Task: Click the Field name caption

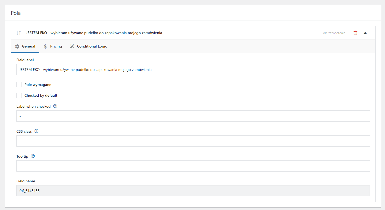Action: (x=26, y=181)
